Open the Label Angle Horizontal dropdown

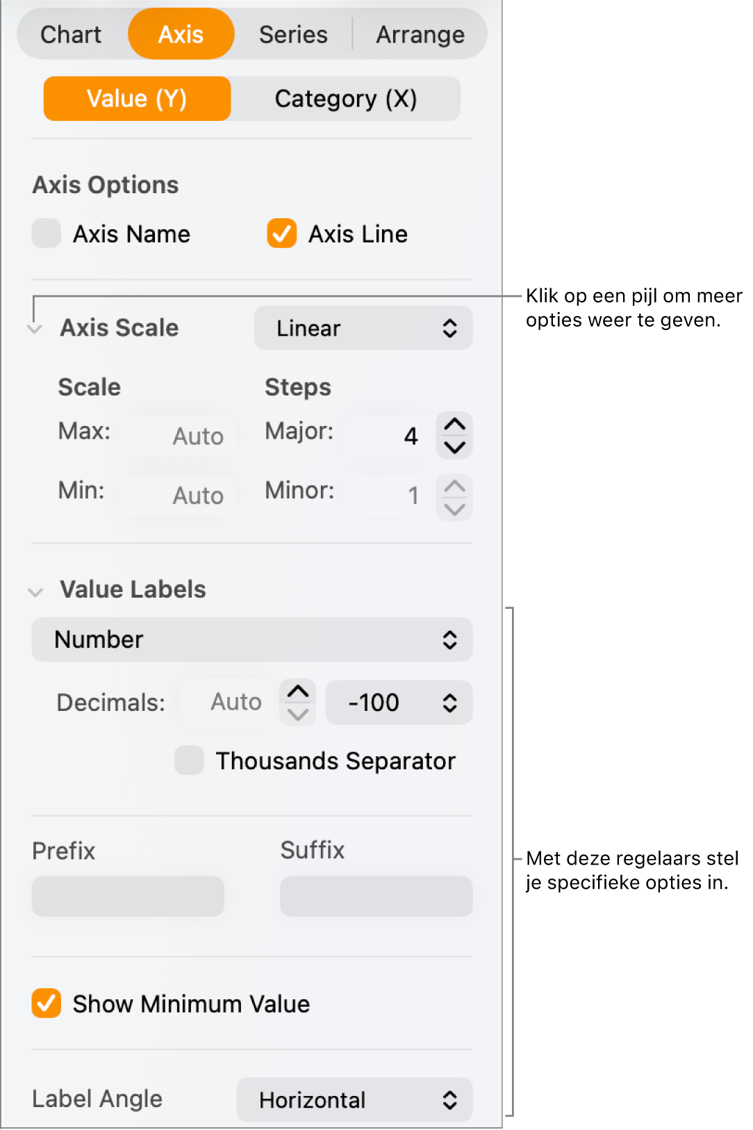pos(354,1099)
